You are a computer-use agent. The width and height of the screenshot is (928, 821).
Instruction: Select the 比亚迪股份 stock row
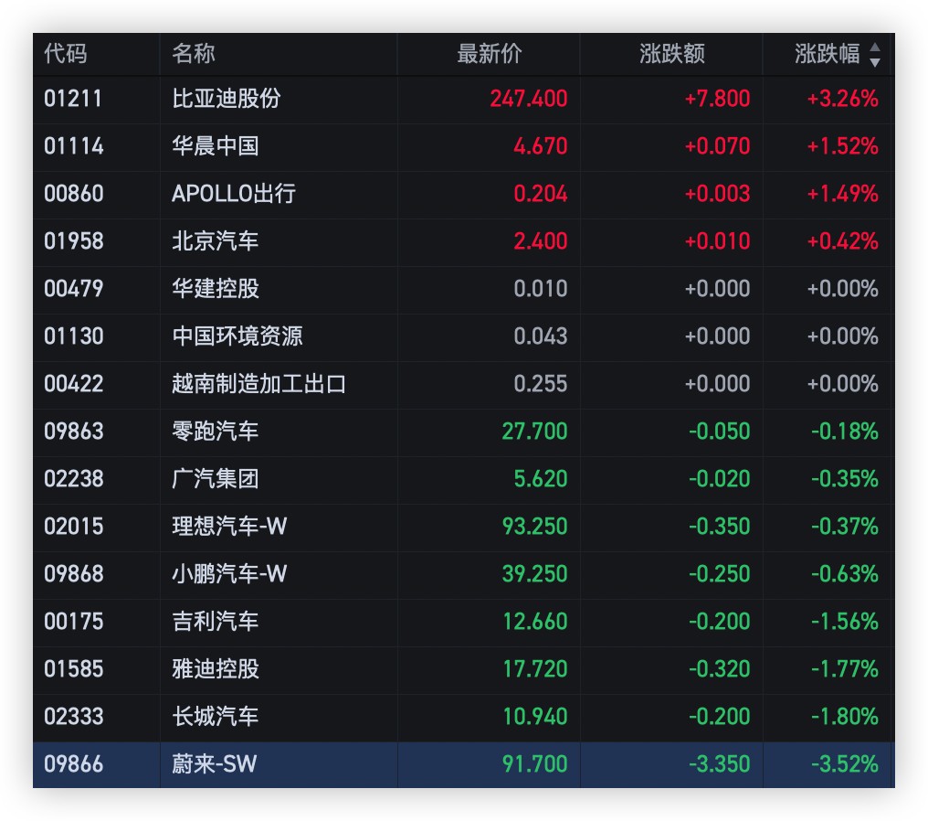pyautogui.click(x=227, y=99)
